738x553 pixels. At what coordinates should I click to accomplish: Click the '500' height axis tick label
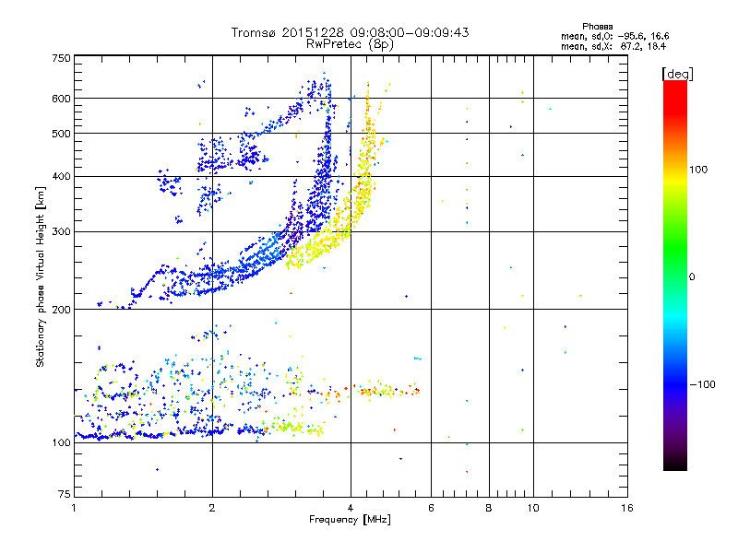point(61,134)
